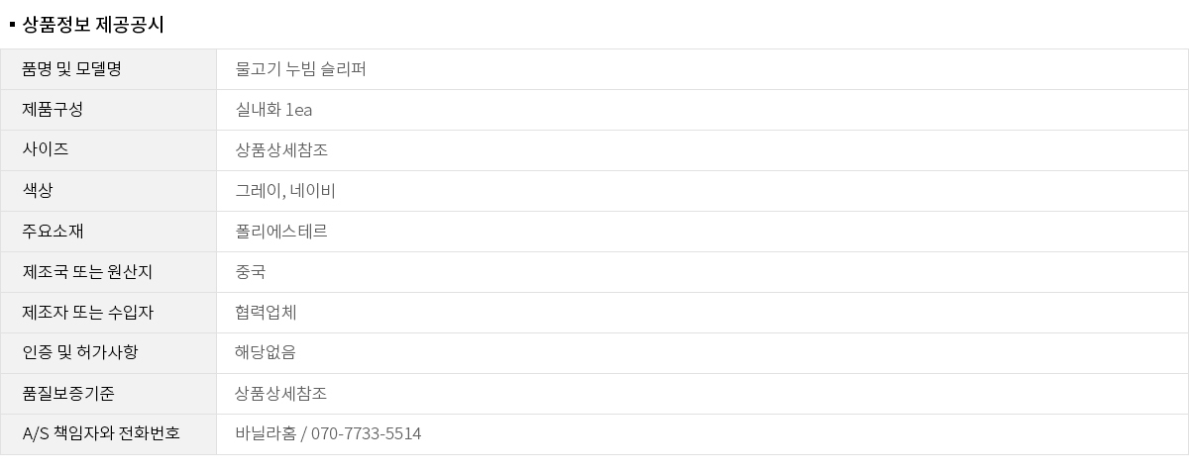This screenshot has height=470, width=1189.
Task: Click 상품상세참조 in the 품질보증기준 row
Action: (x=281, y=394)
